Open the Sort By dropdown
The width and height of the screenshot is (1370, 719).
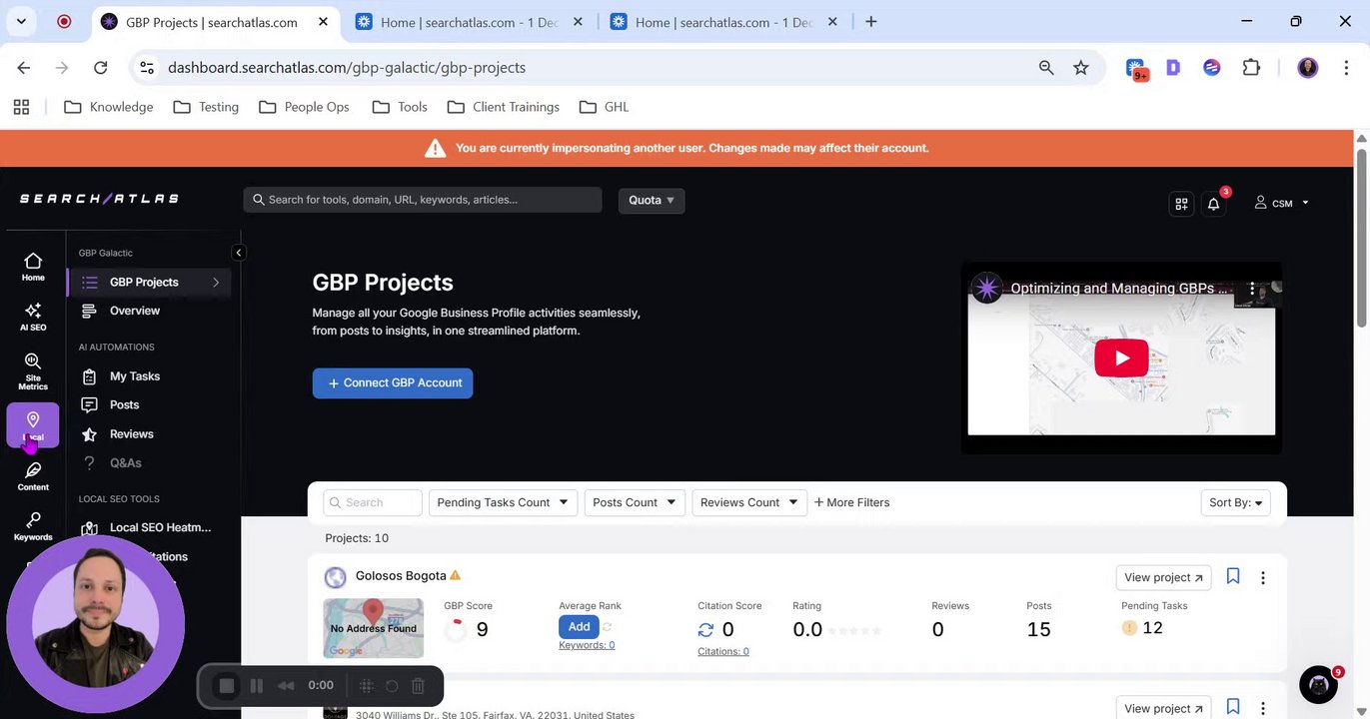click(1235, 502)
